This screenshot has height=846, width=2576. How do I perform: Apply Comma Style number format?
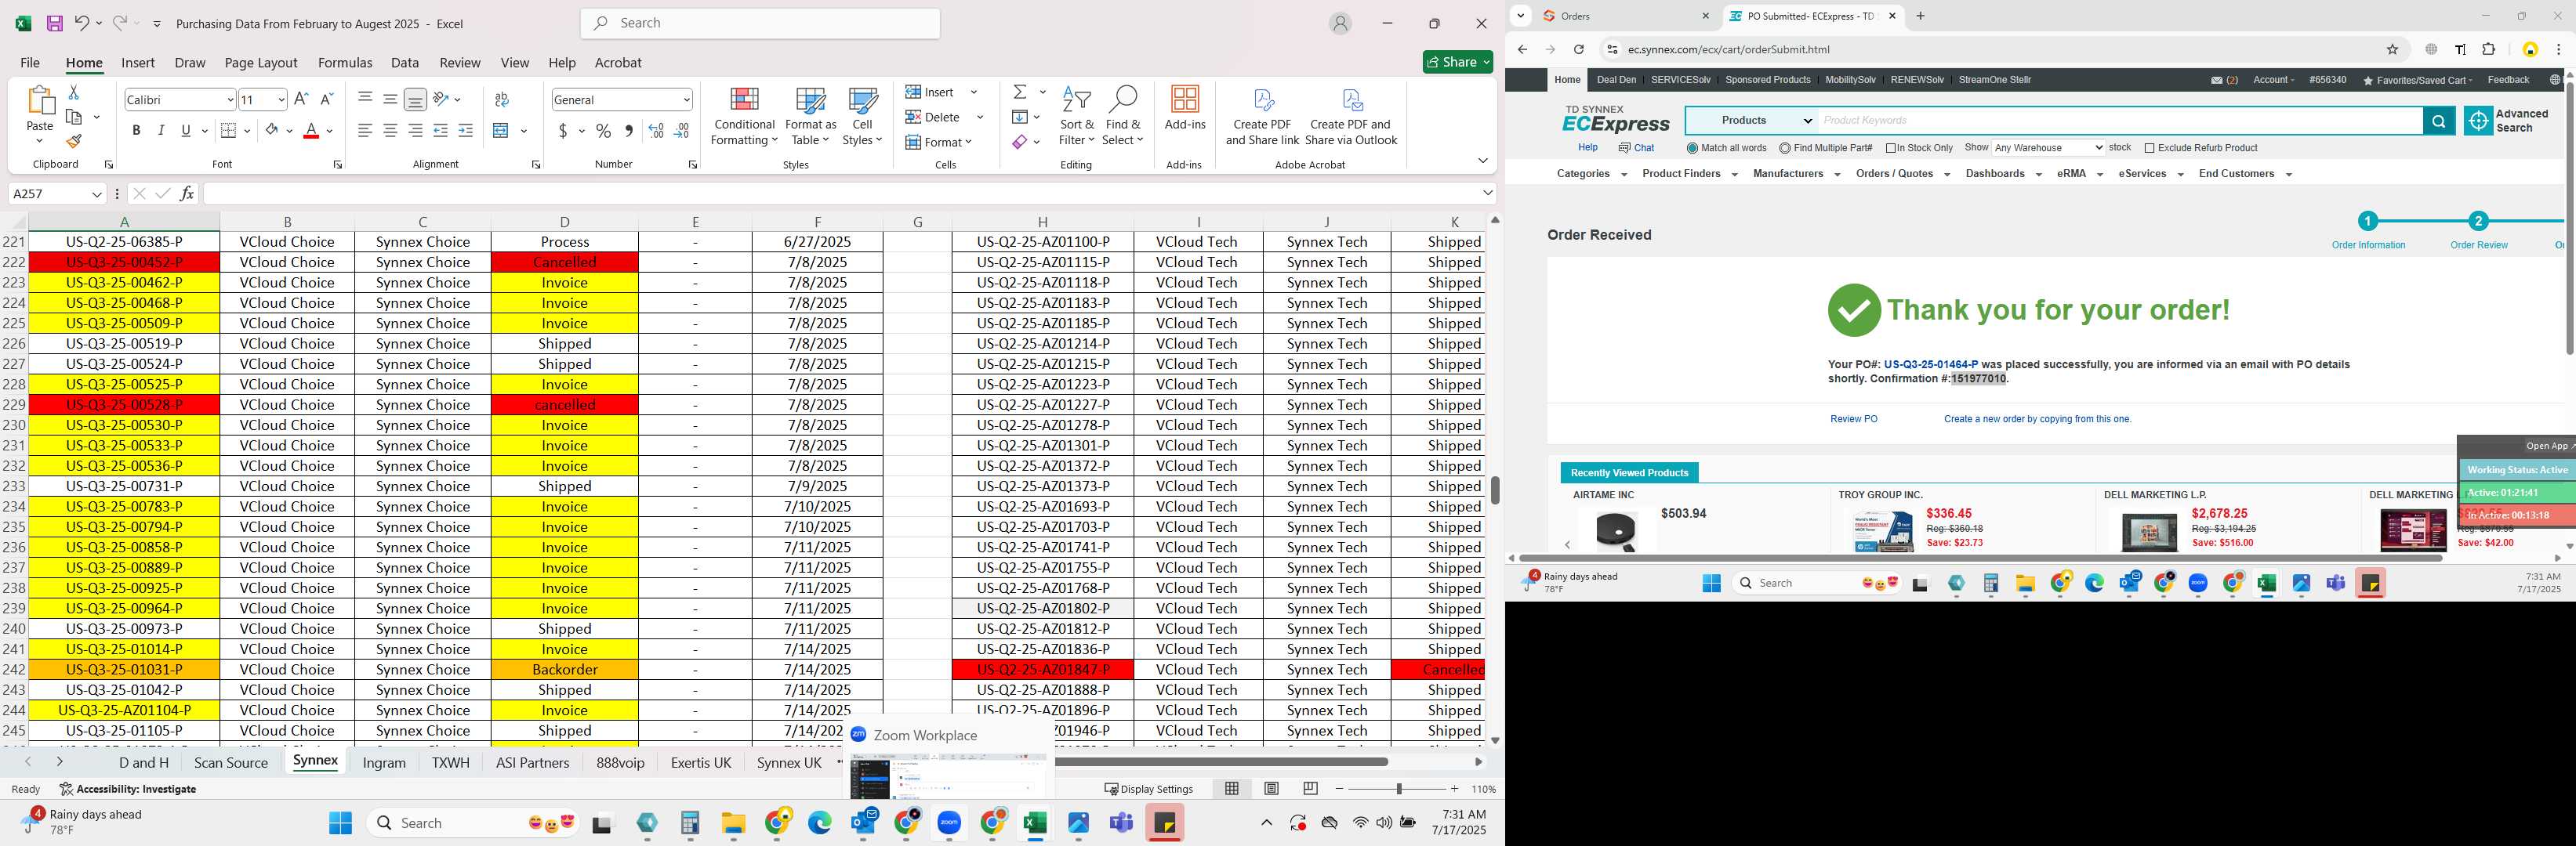click(628, 131)
